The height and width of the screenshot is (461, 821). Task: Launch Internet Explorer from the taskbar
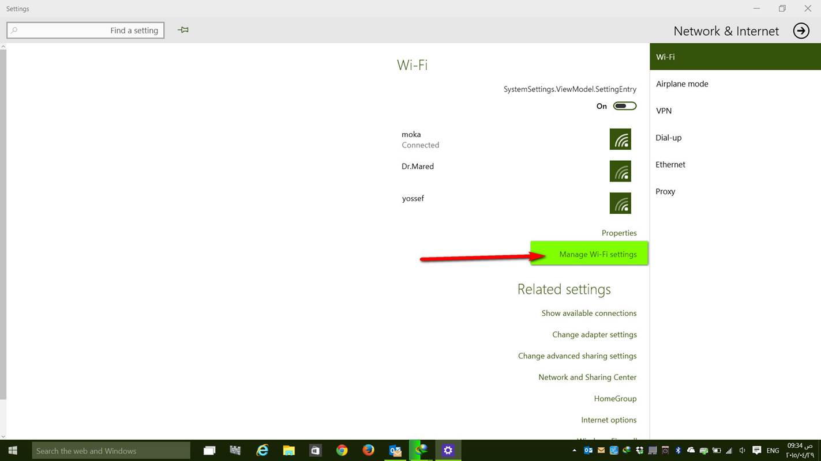263,451
